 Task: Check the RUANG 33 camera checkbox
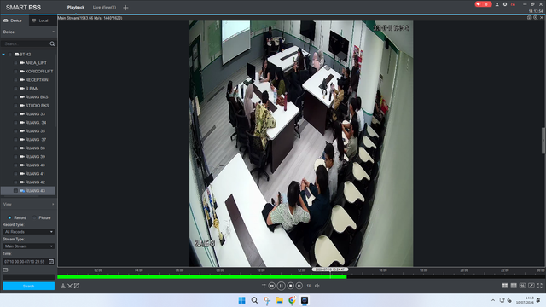coord(15,114)
